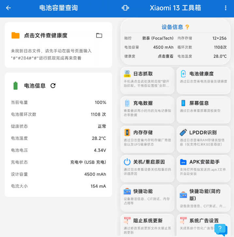Click the refresh icon next to 电池信息

(53, 86)
